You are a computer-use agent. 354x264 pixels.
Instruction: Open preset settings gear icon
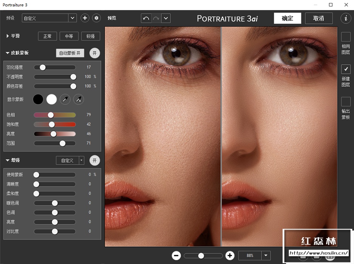click(x=96, y=18)
